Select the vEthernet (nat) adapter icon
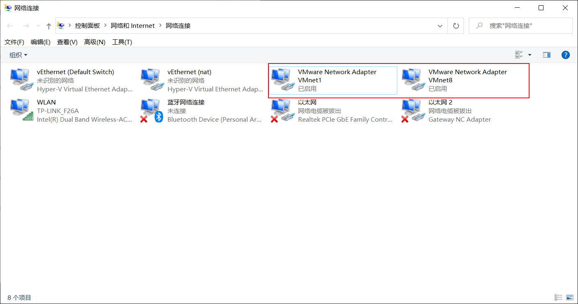 [151, 80]
